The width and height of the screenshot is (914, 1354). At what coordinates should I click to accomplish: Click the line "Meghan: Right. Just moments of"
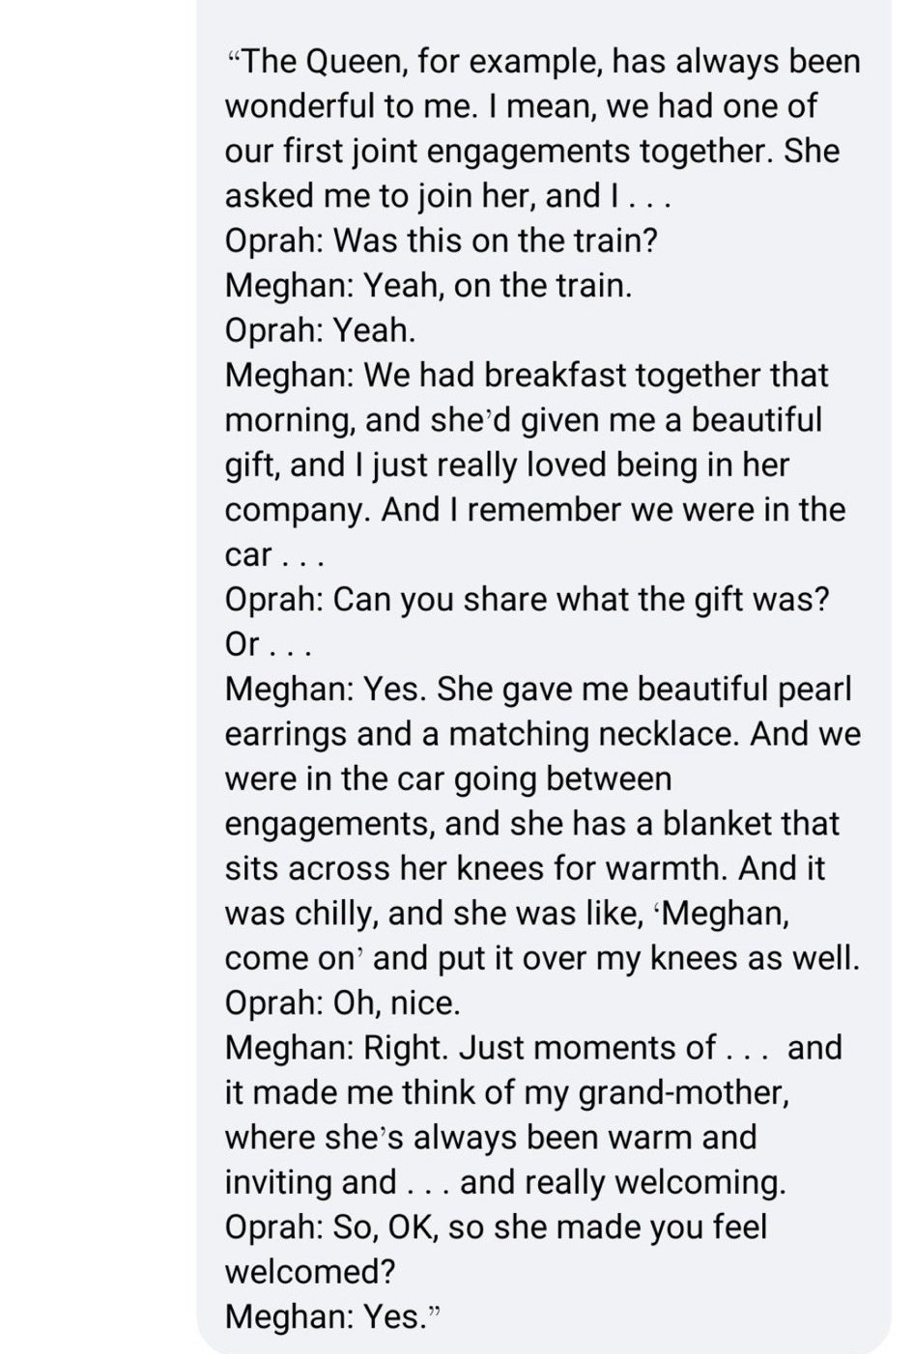[x=533, y=1048]
